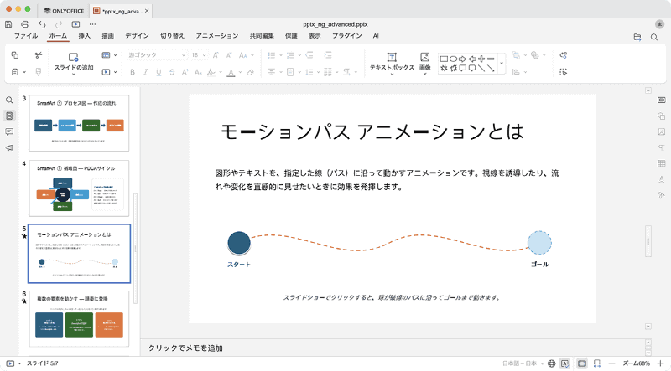Click the Cut scissors icon
This screenshot has height=371, width=671.
[x=39, y=55]
